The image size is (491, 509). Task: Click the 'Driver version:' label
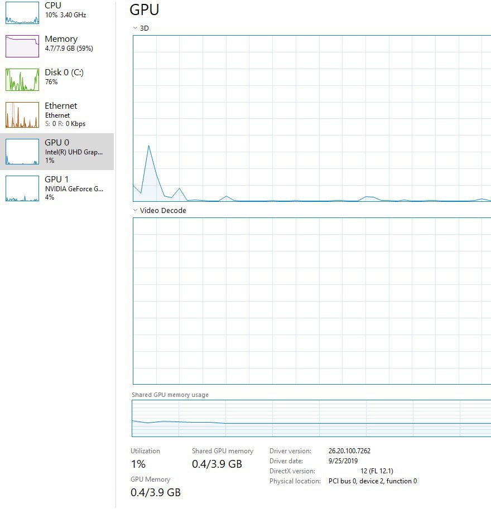pos(290,451)
